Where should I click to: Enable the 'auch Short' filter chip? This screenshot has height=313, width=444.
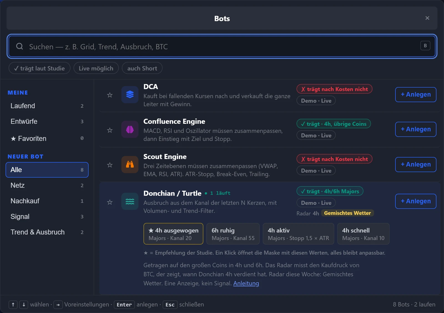click(142, 68)
